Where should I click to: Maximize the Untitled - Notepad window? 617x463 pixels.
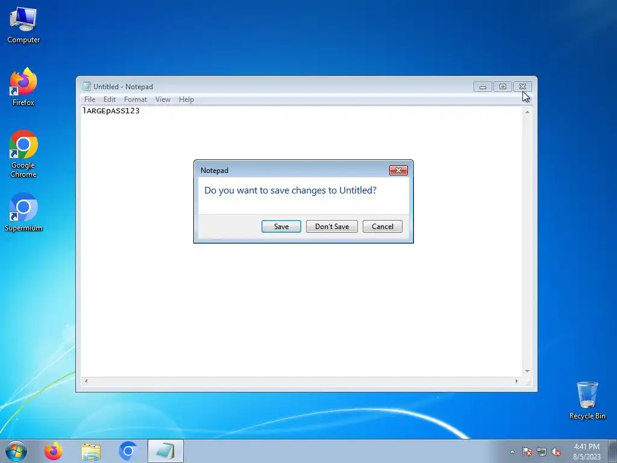[x=503, y=87]
